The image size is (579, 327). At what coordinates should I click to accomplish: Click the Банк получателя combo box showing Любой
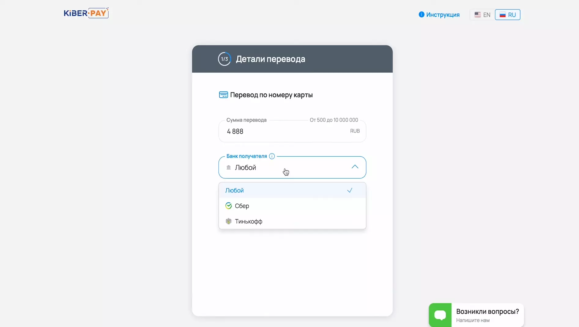pyautogui.click(x=292, y=167)
